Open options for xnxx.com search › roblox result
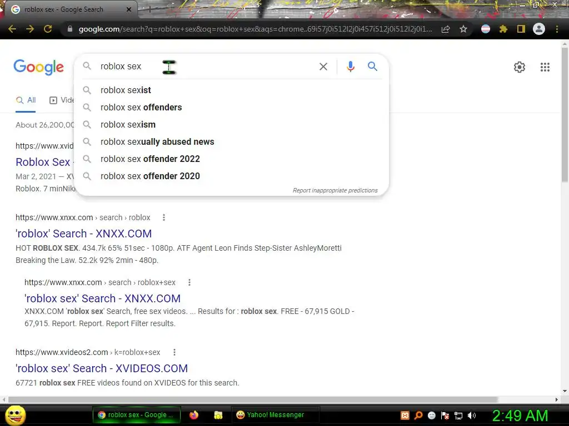Screen dimensions: 569x426 pos(164,217)
